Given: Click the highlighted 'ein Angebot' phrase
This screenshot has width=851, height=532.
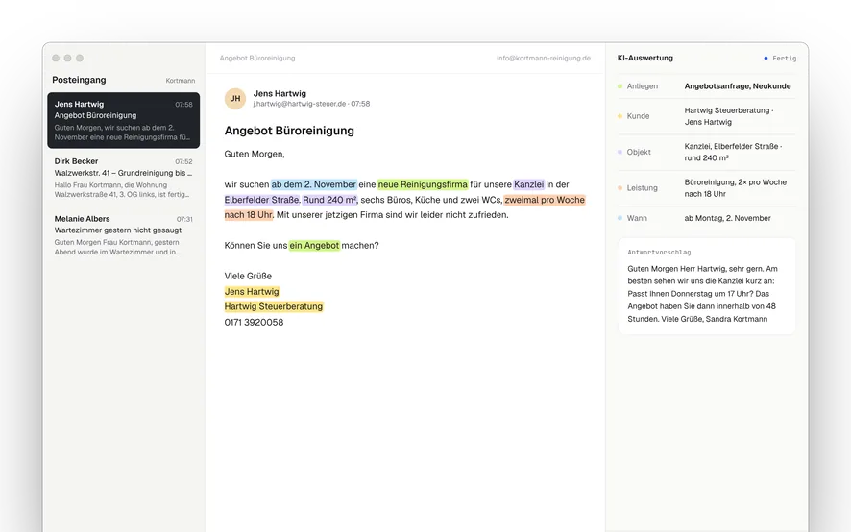Looking at the screenshot, I should click(x=314, y=246).
